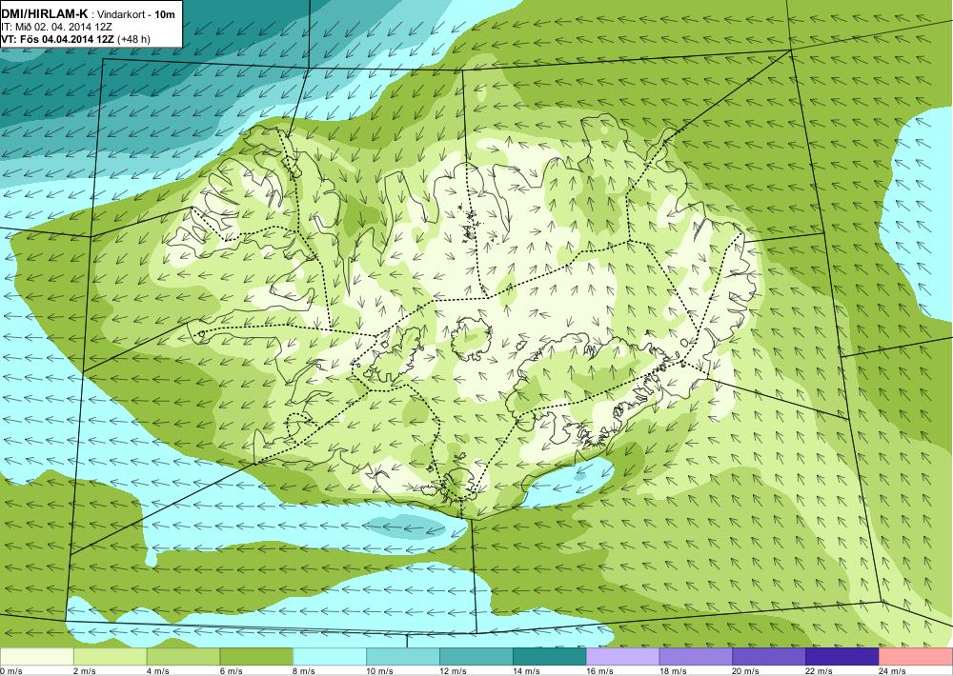Click the 'Vindarkort - 10m' heading text
Viewport: 953px width, 676px height.
click(135, 14)
